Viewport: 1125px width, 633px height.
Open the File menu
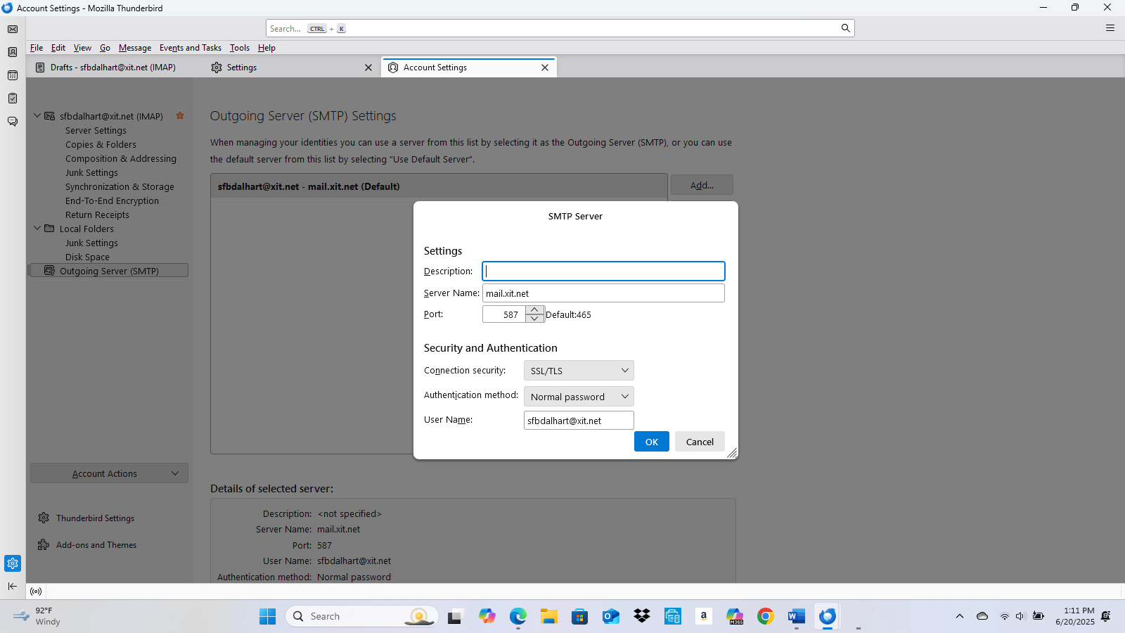pyautogui.click(x=37, y=48)
